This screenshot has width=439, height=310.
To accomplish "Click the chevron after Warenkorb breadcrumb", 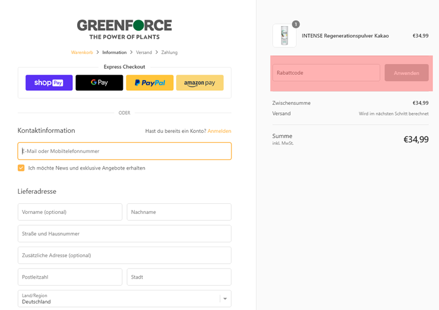I will (x=97, y=52).
